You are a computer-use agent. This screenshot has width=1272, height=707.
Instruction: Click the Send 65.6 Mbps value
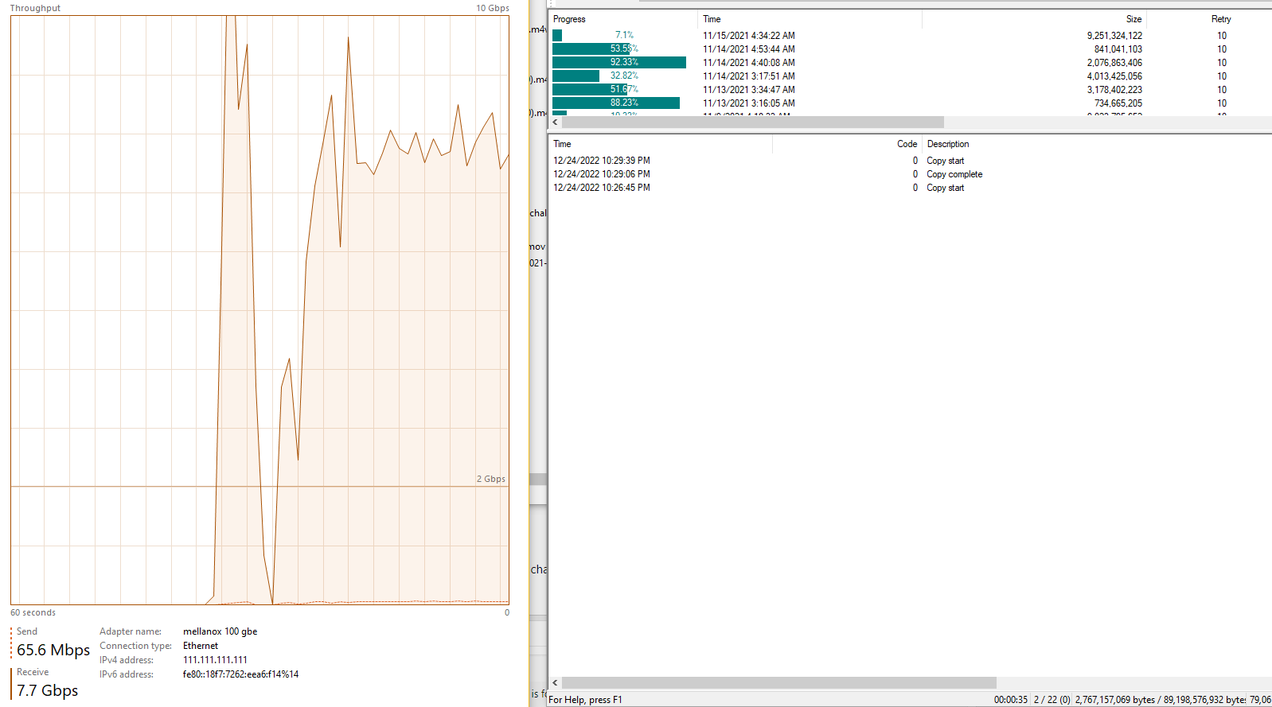53,650
